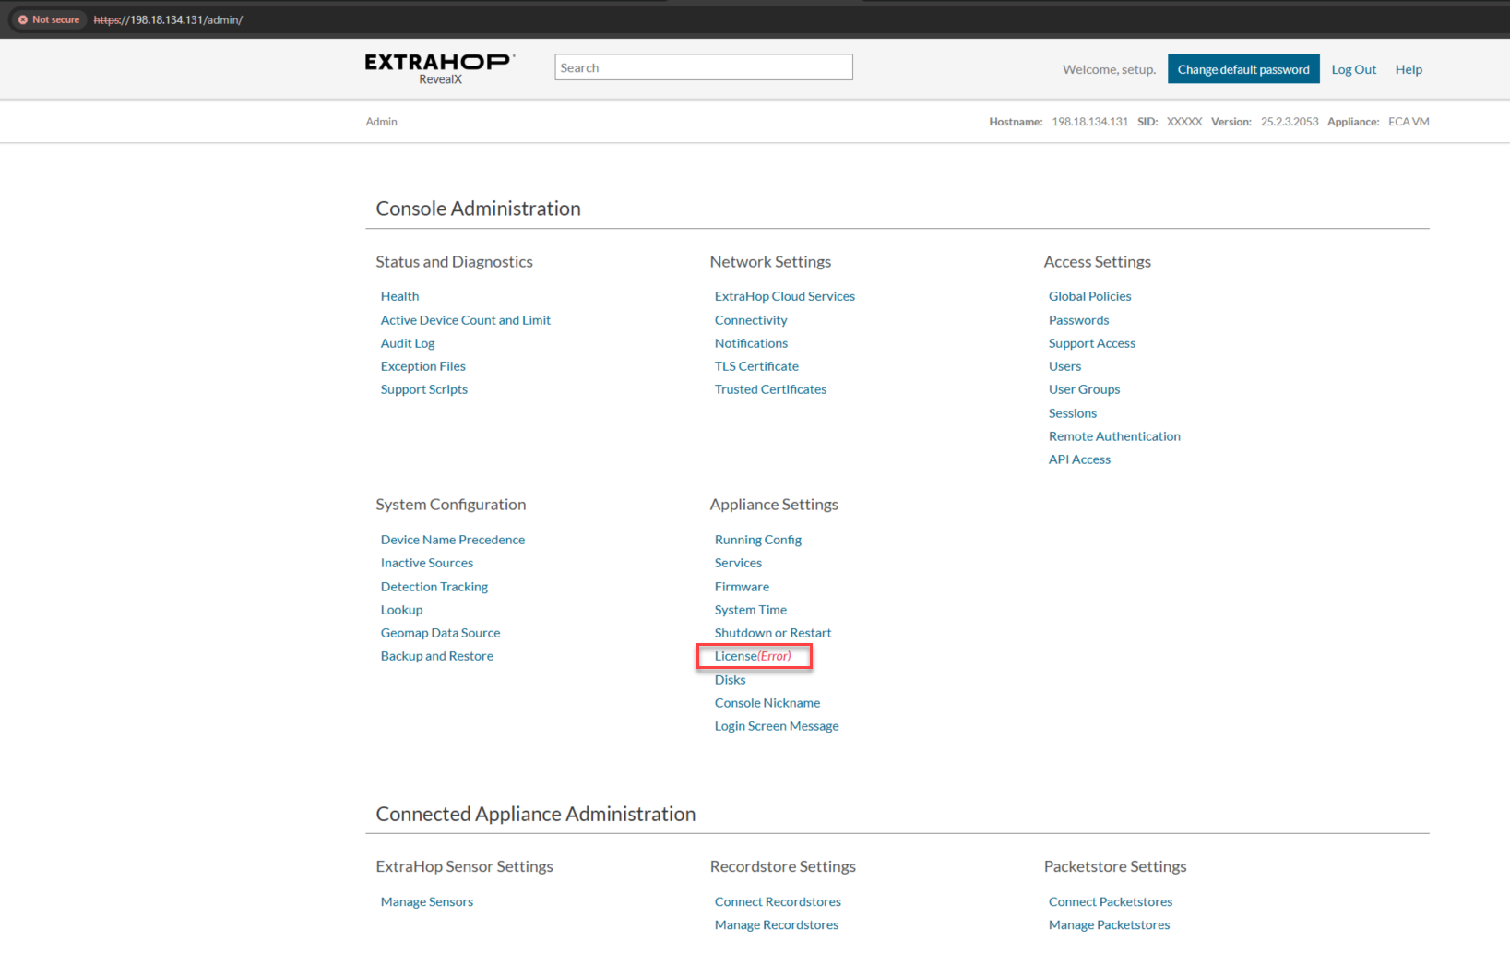Click the ExtraHop RevealX logo
Screen dimensions: 1510x977
point(440,68)
